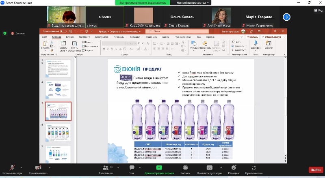Click the Bold Ж formatting button
This screenshot has width=325, height=178.
point(104,49)
